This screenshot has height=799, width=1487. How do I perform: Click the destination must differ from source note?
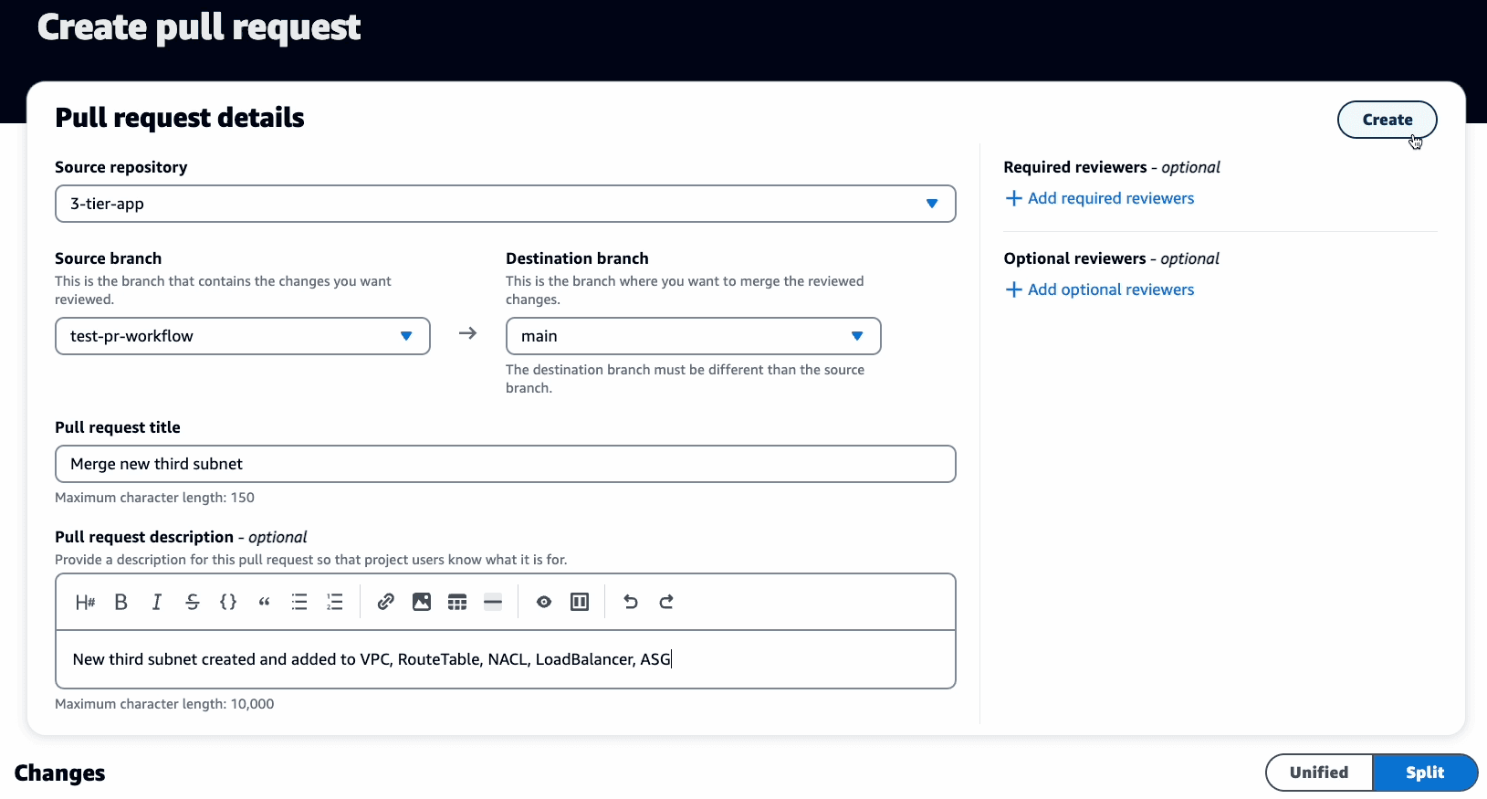pos(685,379)
